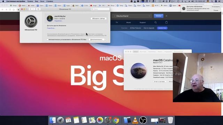Image resolution: width=223 pixels, height=125 pixels.
Task: Click Обновить сейчас button
Action: [99, 18]
